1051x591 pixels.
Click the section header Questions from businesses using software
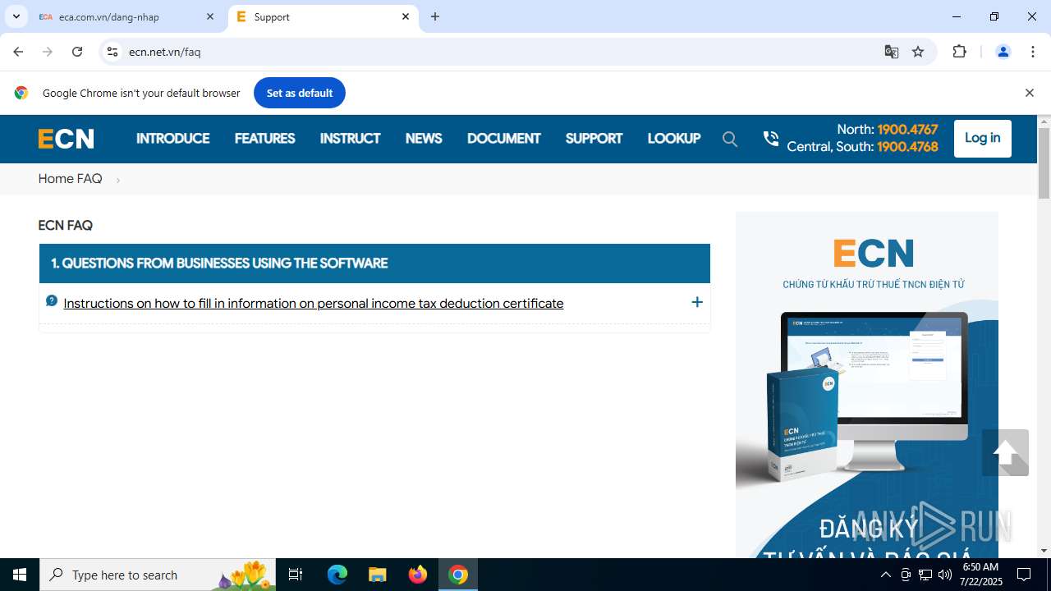(x=374, y=263)
